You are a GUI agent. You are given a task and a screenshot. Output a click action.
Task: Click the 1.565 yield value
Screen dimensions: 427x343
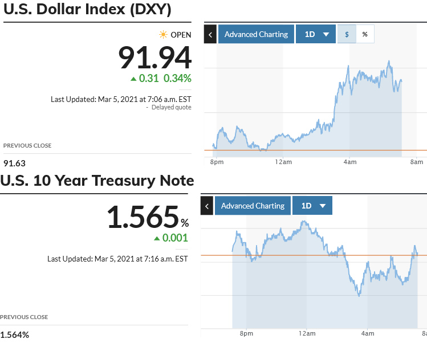pyautogui.click(x=143, y=217)
